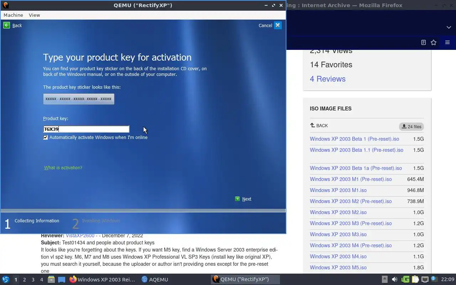Click the download icon beside 24 files
Image resolution: width=456 pixels, height=285 pixels.
pos(404,126)
